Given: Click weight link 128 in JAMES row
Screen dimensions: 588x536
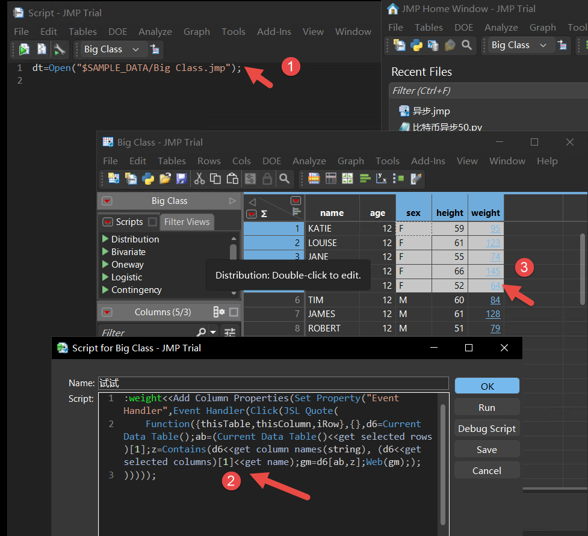Looking at the screenshot, I should [x=493, y=314].
